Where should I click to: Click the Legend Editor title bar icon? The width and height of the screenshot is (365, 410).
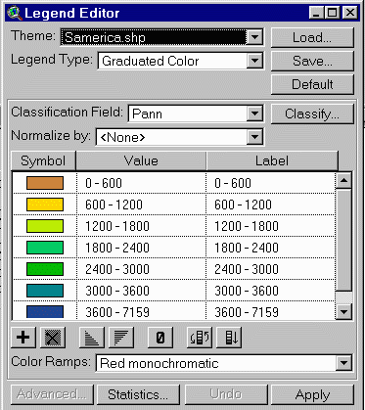click(15, 13)
